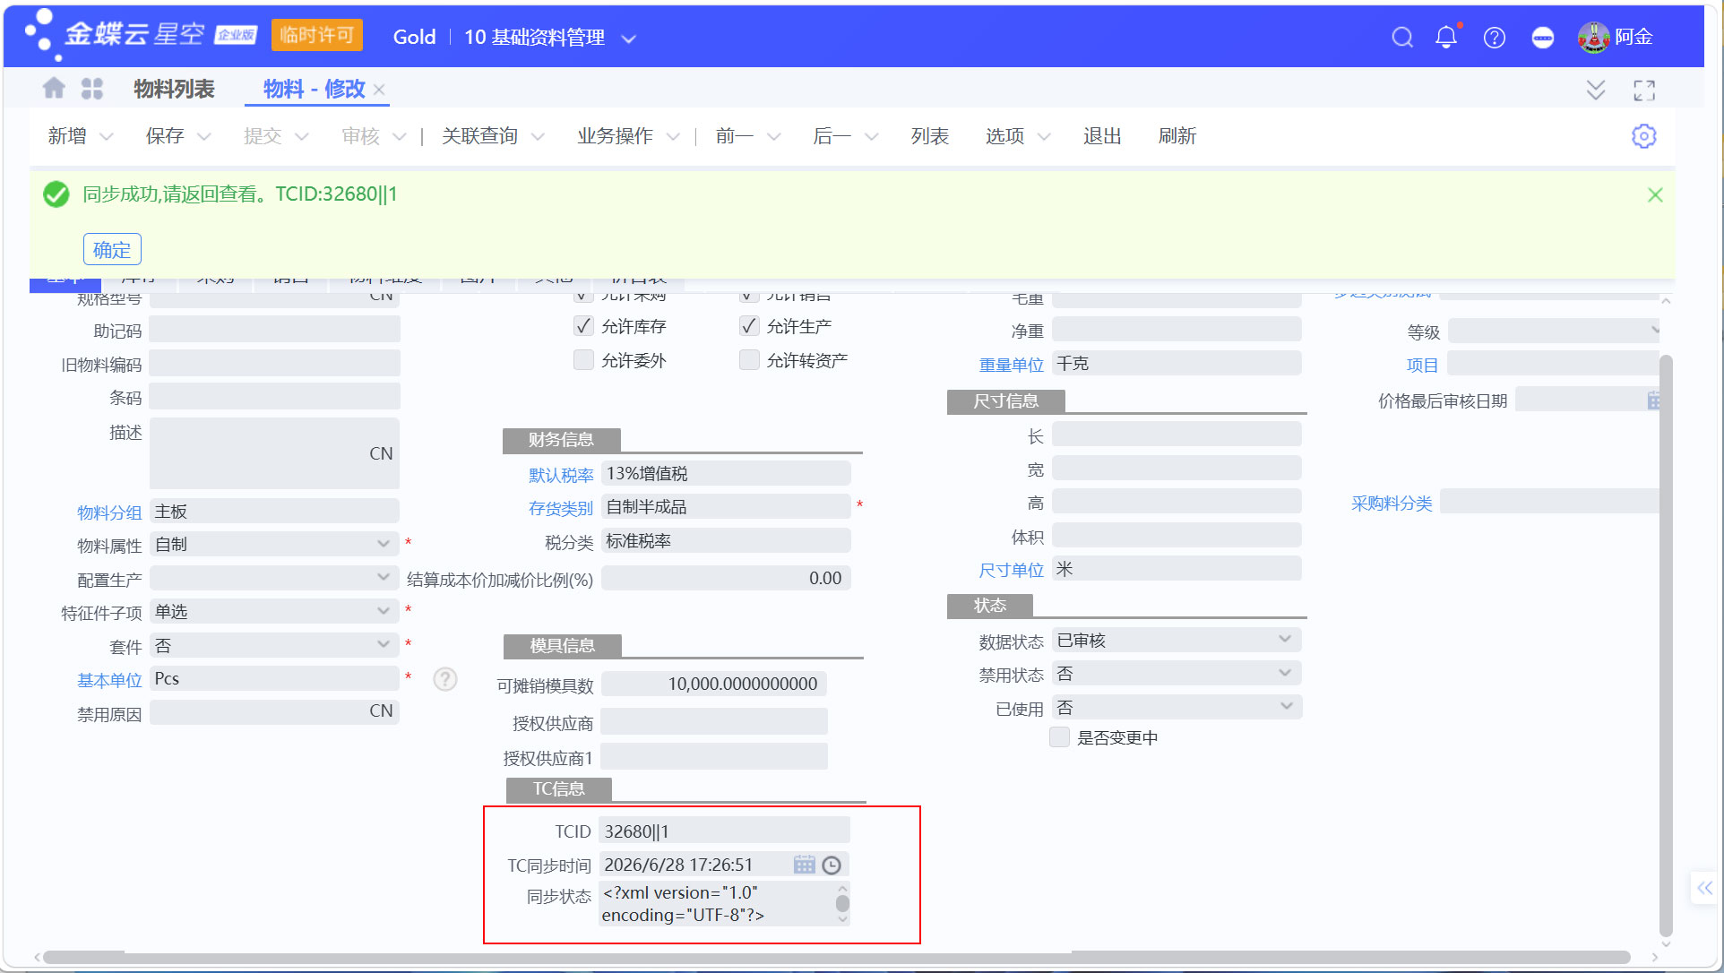This screenshot has height=973, width=1724.
Task: Go to previous record with 前一
Action: 735,136
